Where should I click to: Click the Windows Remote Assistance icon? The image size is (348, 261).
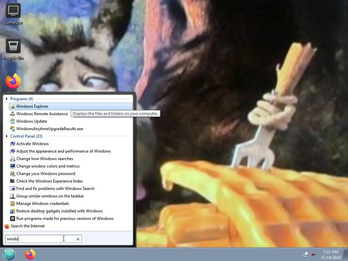click(x=13, y=114)
